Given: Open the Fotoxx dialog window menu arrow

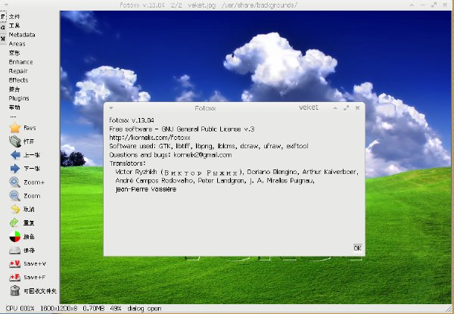Looking at the screenshot, I should point(111,108).
